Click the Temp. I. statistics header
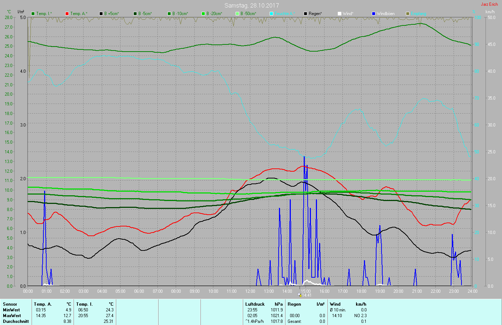The width and height of the screenshot is (502, 325). tap(95, 304)
